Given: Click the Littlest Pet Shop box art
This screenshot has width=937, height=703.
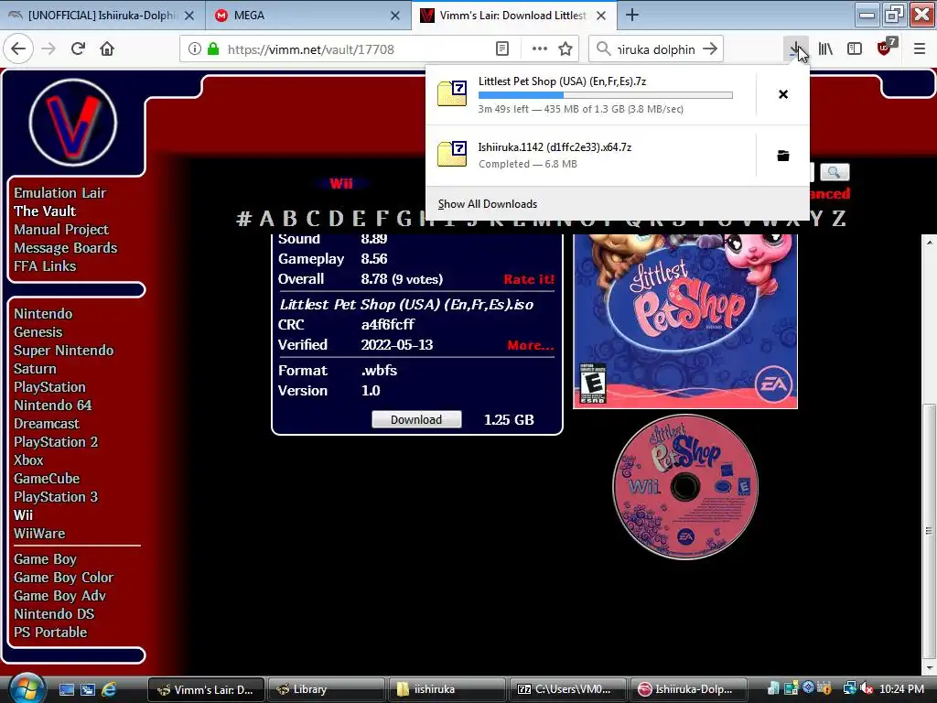Looking at the screenshot, I should (x=685, y=321).
